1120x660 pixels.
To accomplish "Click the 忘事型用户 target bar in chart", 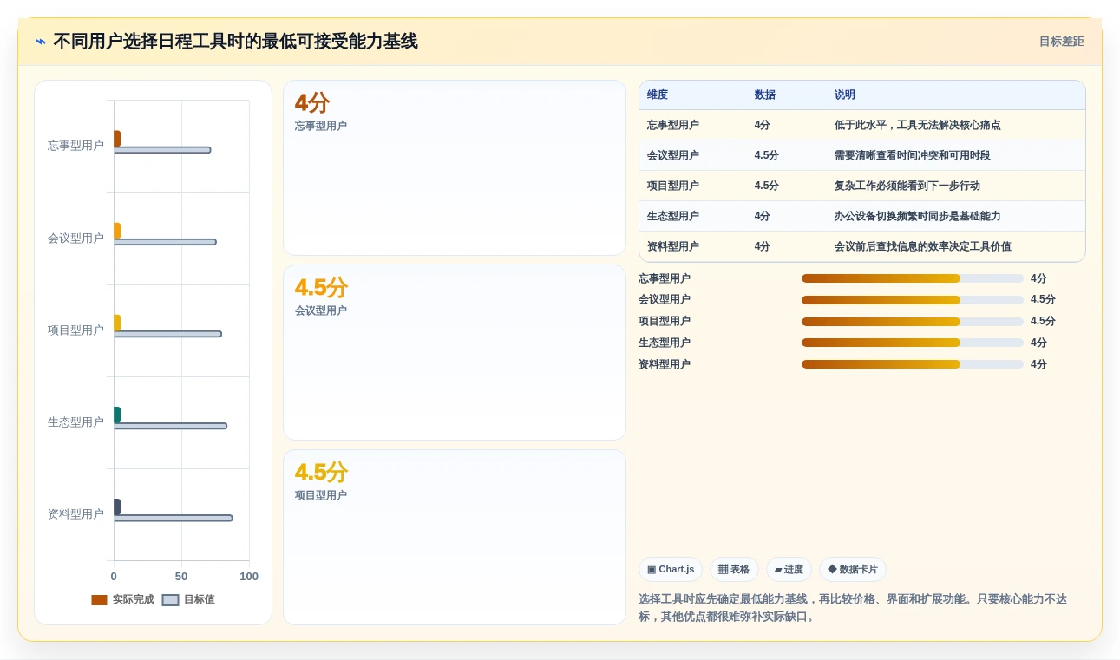I will [162, 150].
